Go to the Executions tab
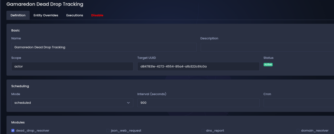Image resolution: width=334 pixels, height=134 pixels. pyautogui.click(x=75, y=15)
